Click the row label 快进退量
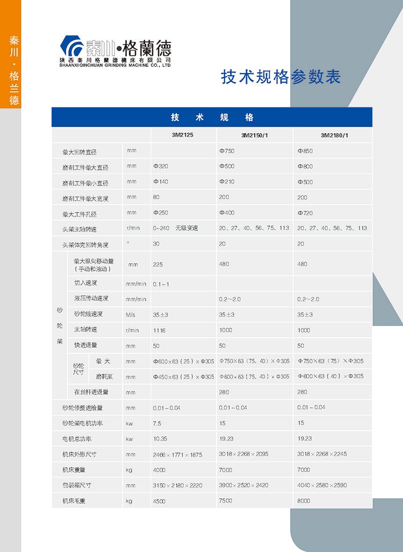This screenshot has width=403, height=552. coord(85,345)
